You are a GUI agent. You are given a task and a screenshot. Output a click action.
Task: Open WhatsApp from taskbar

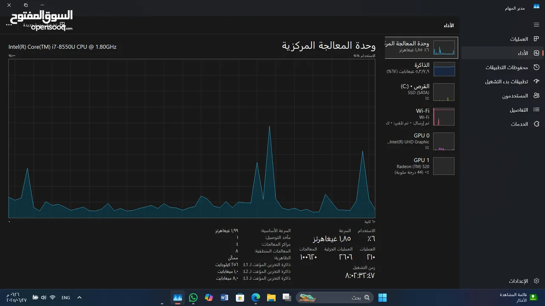coord(193,297)
